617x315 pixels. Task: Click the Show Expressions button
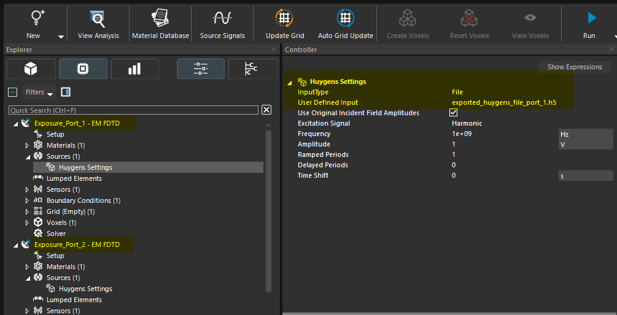[x=575, y=67]
